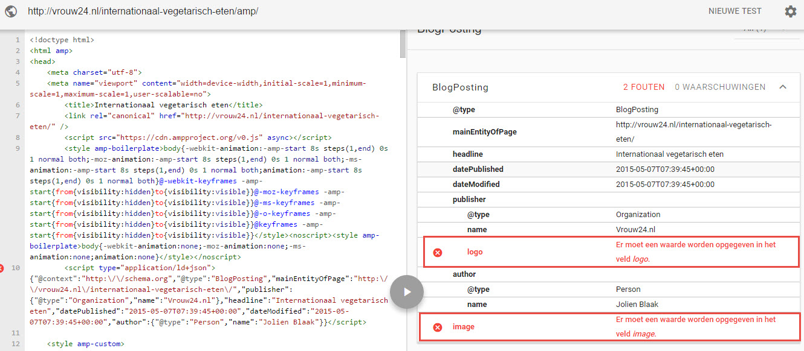The width and height of the screenshot is (804, 351).
Task: Select the 0 WAARSCHUWINGEN warning count
Action: click(720, 87)
